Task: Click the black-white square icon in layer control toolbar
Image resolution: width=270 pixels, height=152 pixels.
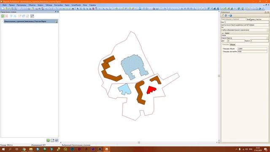Action: [32, 16]
